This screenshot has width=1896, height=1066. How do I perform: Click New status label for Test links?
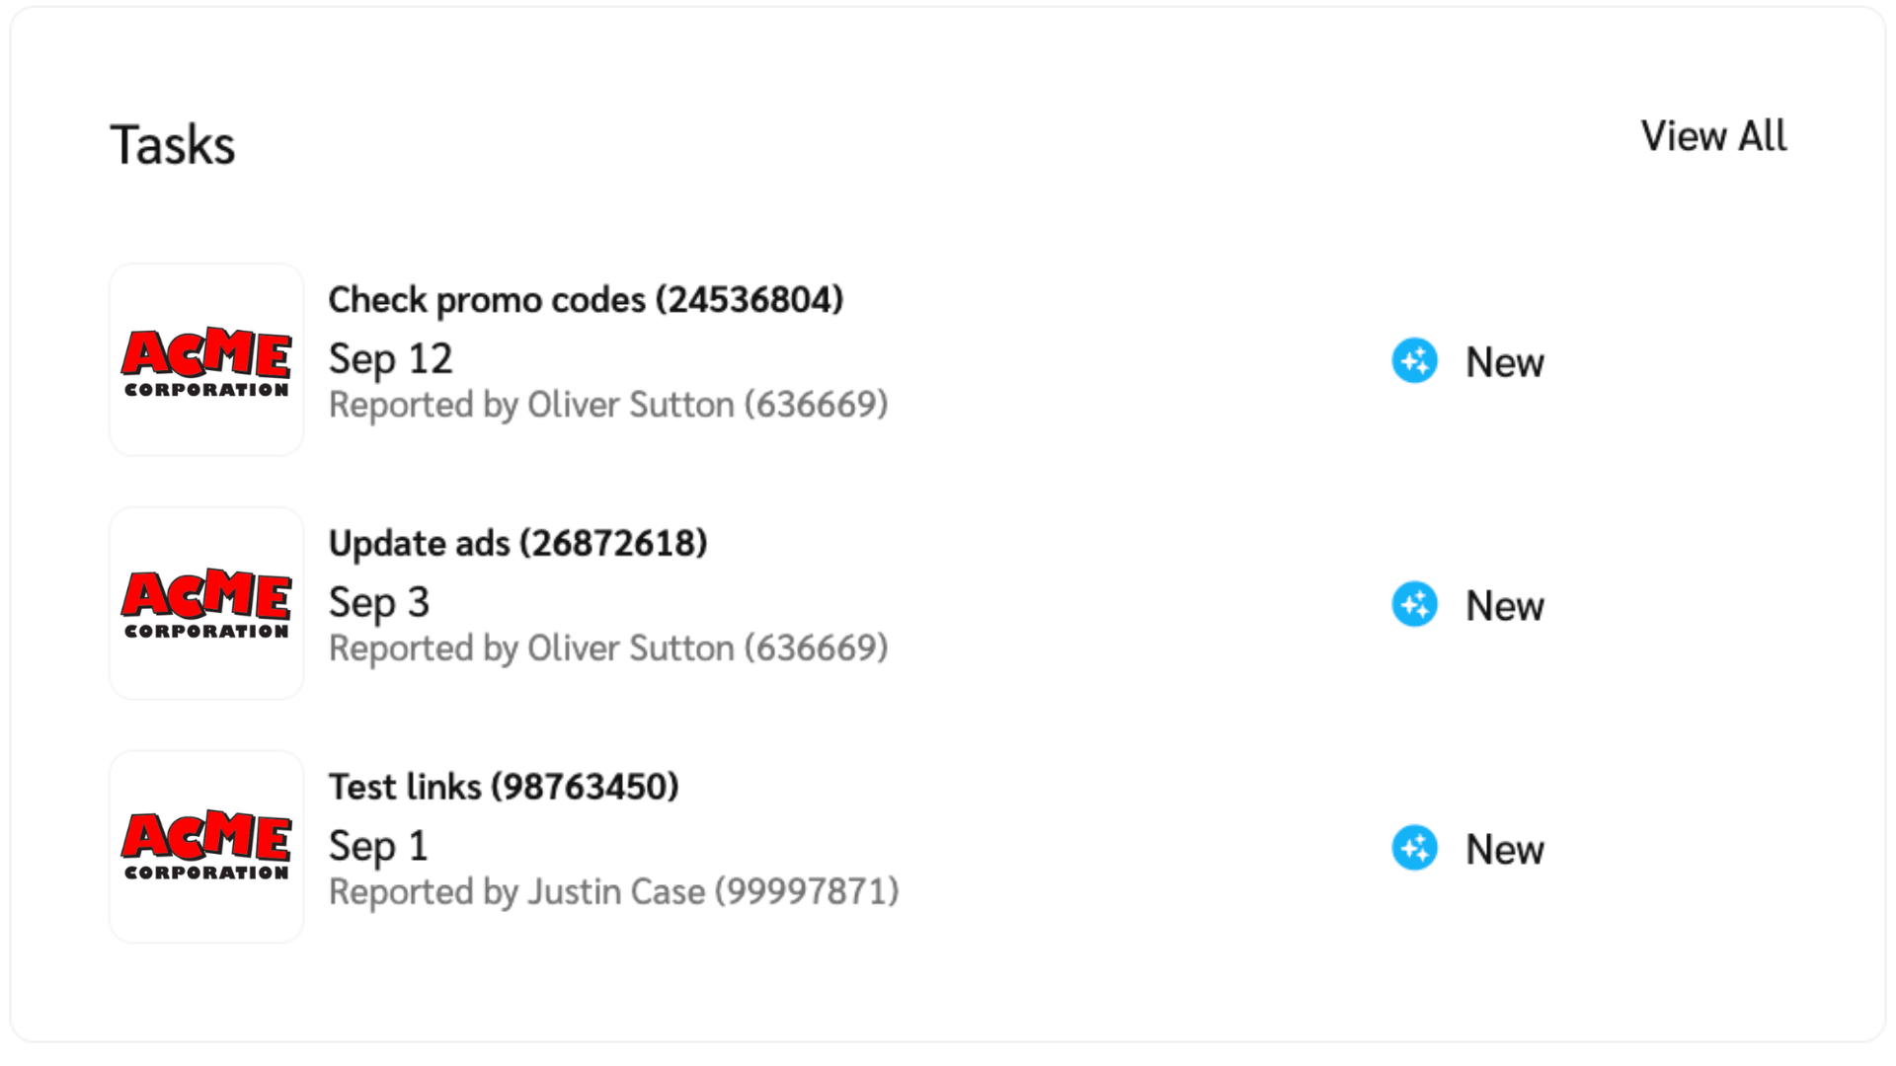pyautogui.click(x=1504, y=850)
